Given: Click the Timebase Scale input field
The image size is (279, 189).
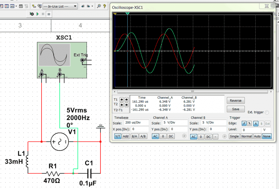Looking at the screenshot, I should pyautogui.click(x=135, y=123).
